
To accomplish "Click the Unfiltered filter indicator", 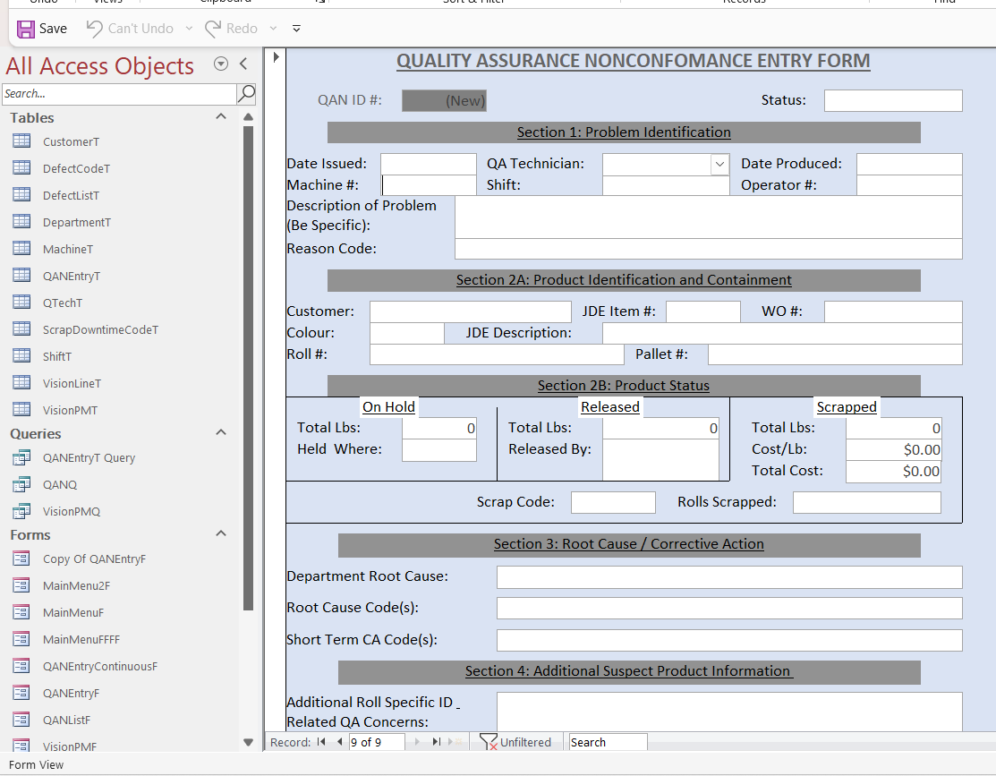I will coord(515,742).
